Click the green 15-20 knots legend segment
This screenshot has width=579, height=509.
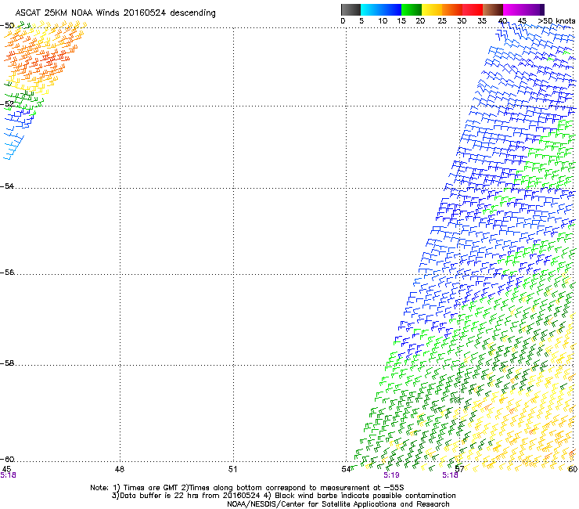pos(412,9)
